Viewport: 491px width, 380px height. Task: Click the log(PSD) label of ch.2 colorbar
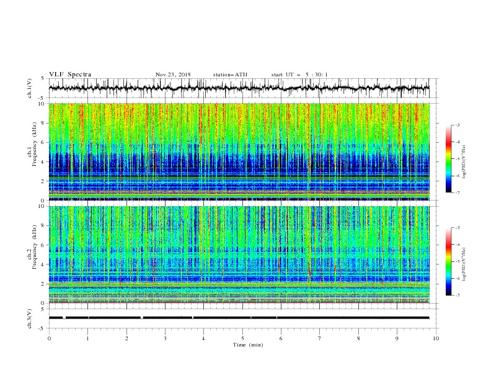(x=464, y=265)
